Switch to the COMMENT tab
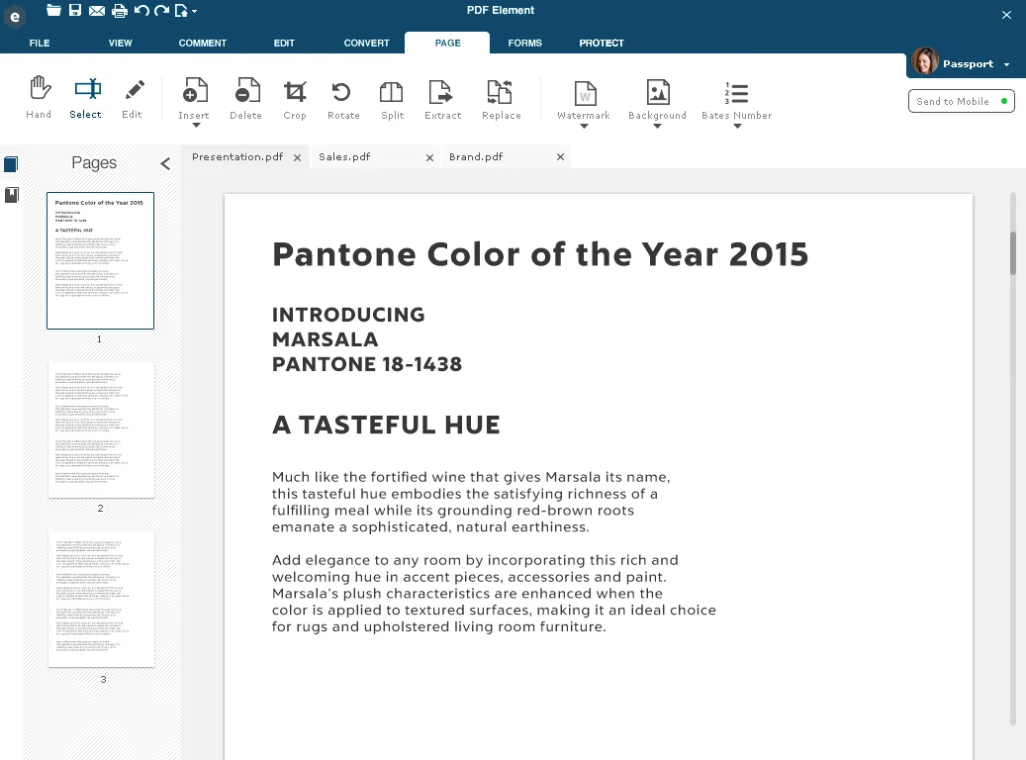 click(203, 44)
